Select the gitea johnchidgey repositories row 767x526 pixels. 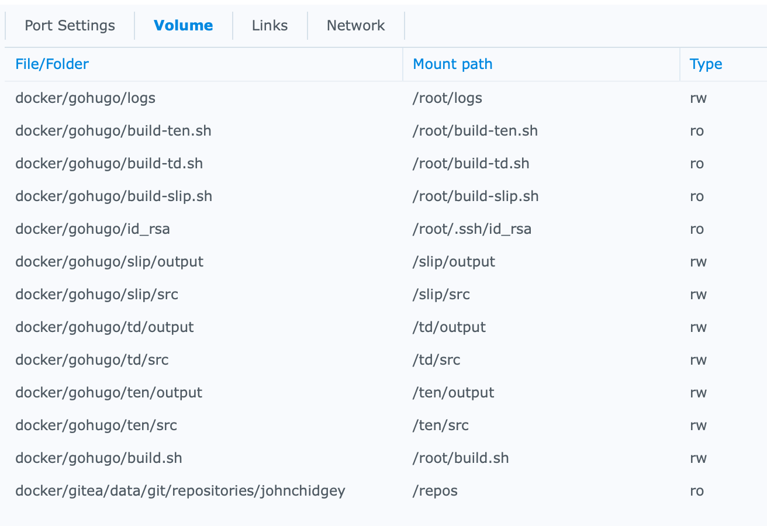pos(180,491)
